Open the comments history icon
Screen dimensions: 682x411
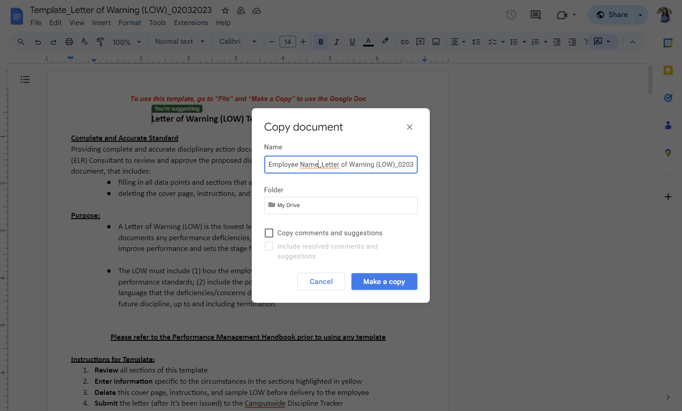point(535,15)
